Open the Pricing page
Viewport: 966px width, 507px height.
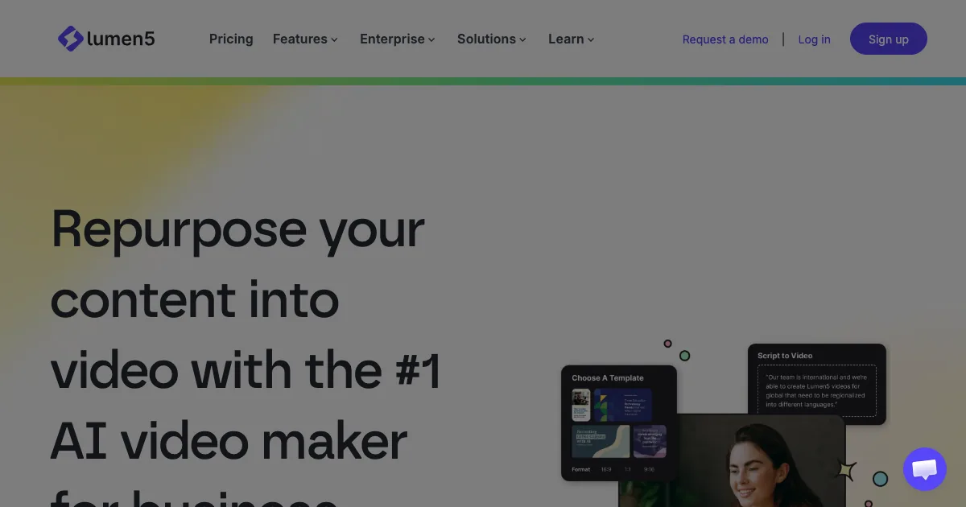tap(231, 39)
